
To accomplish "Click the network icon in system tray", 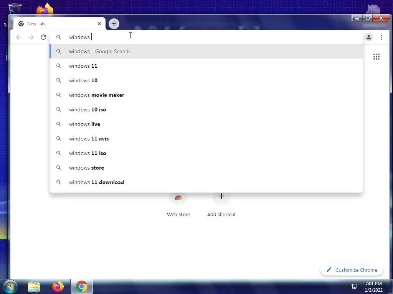I will (x=354, y=286).
